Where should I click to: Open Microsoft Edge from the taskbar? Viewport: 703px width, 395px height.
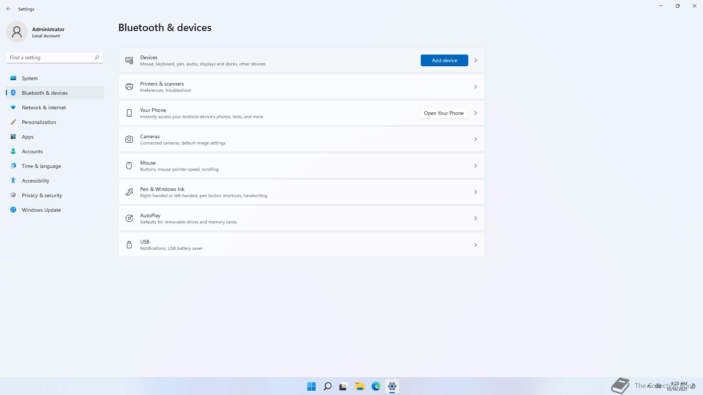point(376,386)
